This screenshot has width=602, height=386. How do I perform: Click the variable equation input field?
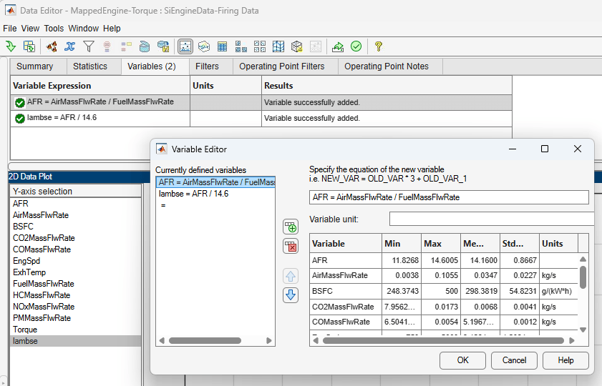click(x=449, y=197)
